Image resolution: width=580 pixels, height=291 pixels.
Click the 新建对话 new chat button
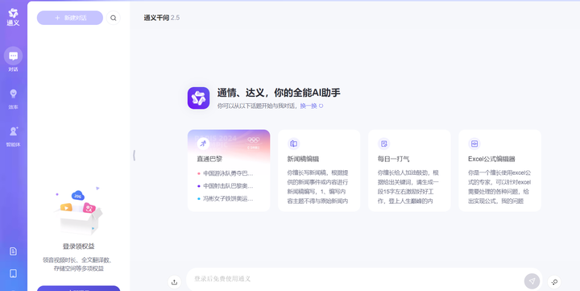(x=70, y=18)
